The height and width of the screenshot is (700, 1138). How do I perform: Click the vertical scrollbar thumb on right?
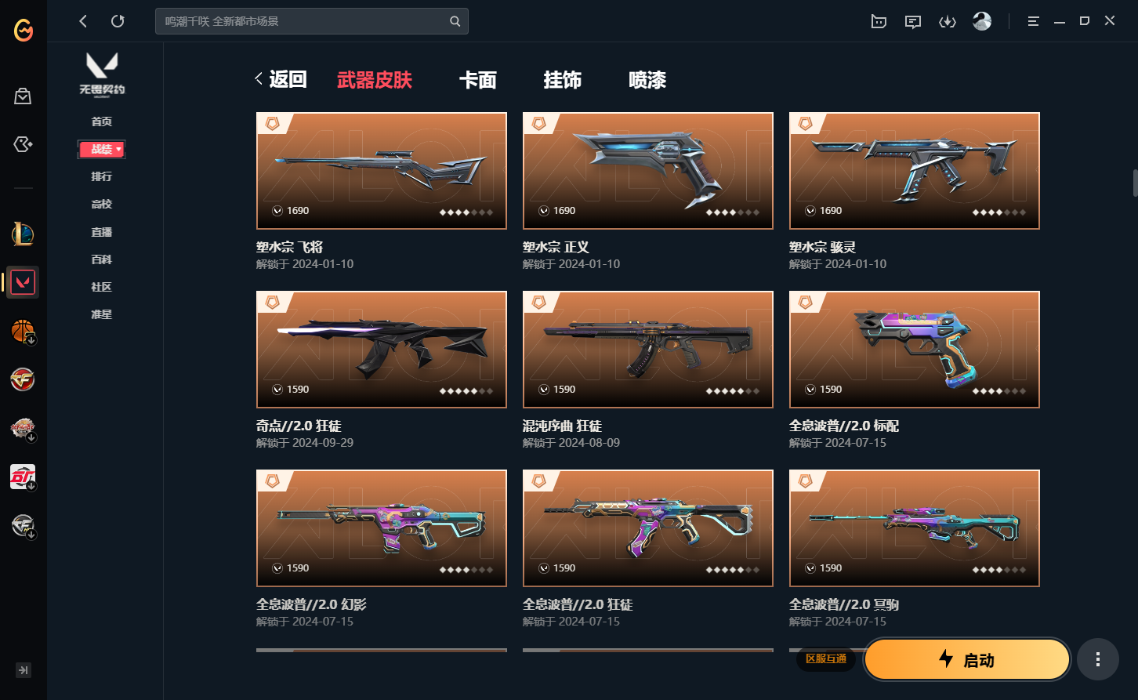(x=1134, y=182)
